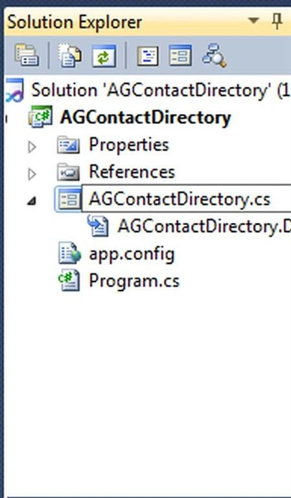The height and width of the screenshot is (498, 291).
Task: Open the View Code icon
Action: tap(148, 56)
